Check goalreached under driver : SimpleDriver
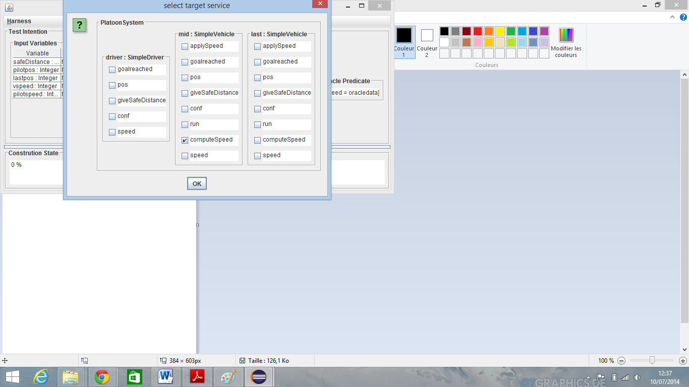Screen dimensions: 689x387 click(112, 70)
